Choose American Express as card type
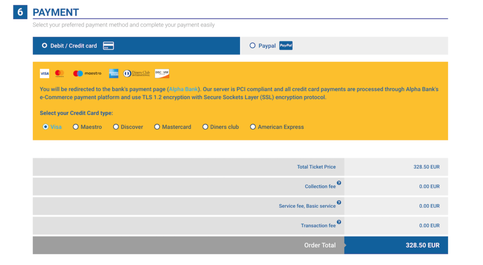 (x=253, y=127)
